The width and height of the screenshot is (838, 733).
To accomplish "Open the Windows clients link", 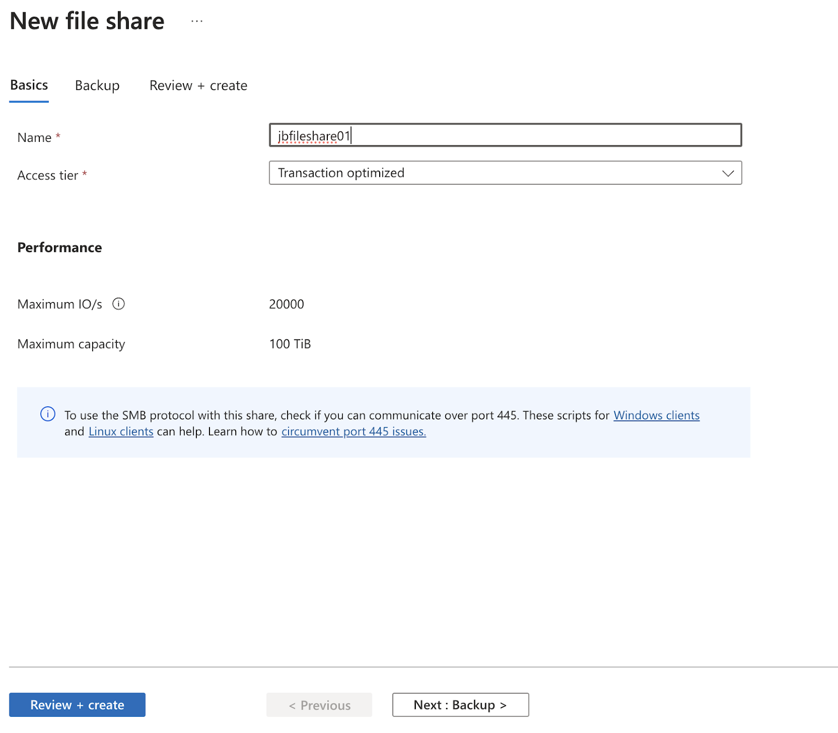I will coord(656,415).
